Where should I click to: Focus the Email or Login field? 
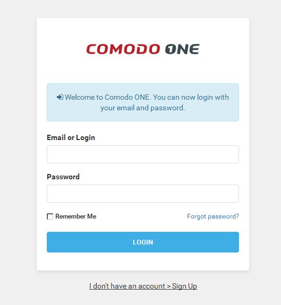143,154
